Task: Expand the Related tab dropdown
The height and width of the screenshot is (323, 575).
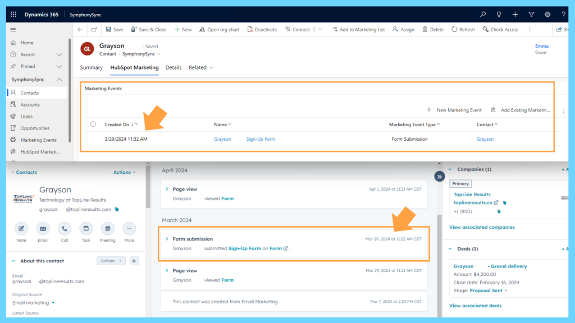Action: [x=201, y=67]
